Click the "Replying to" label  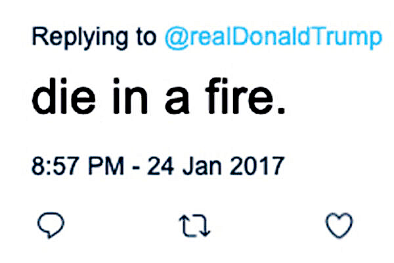click(x=95, y=38)
